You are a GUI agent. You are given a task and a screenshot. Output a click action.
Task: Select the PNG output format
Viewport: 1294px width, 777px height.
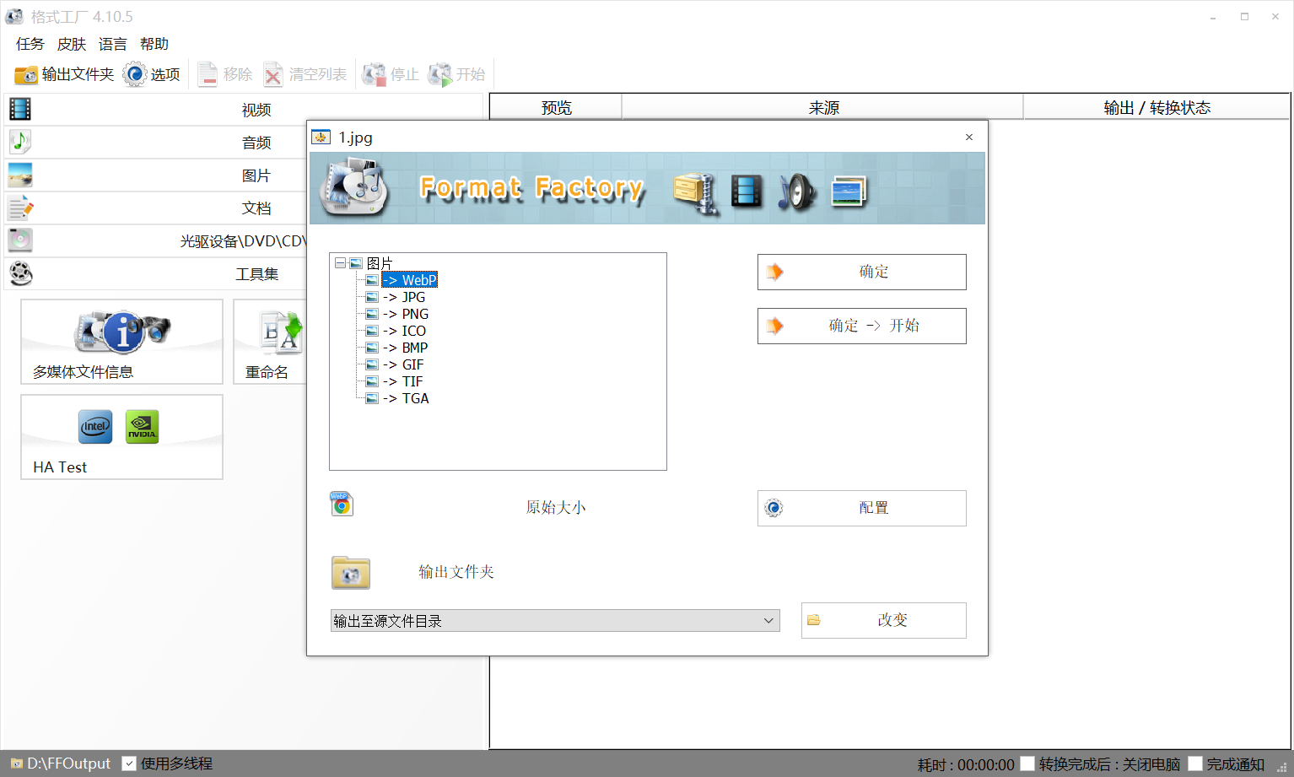coord(406,314)
